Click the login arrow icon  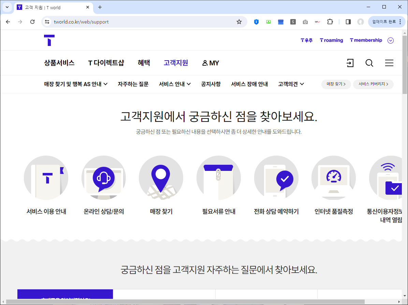click(350, 63)
